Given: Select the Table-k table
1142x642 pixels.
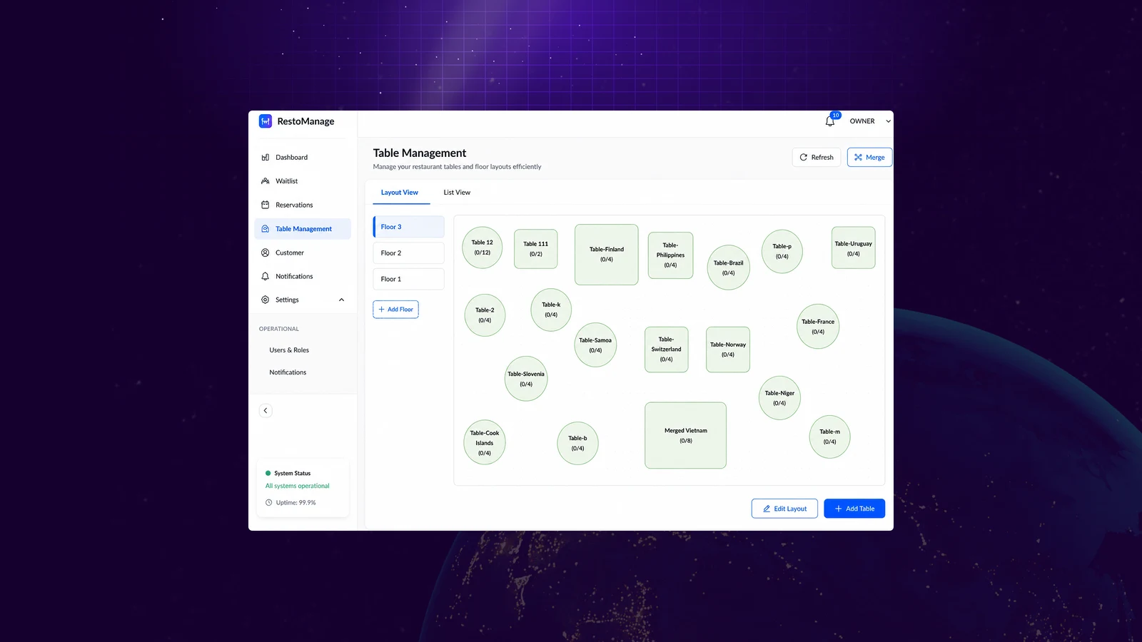Looking at the screenshot, I should click(551, 310).
